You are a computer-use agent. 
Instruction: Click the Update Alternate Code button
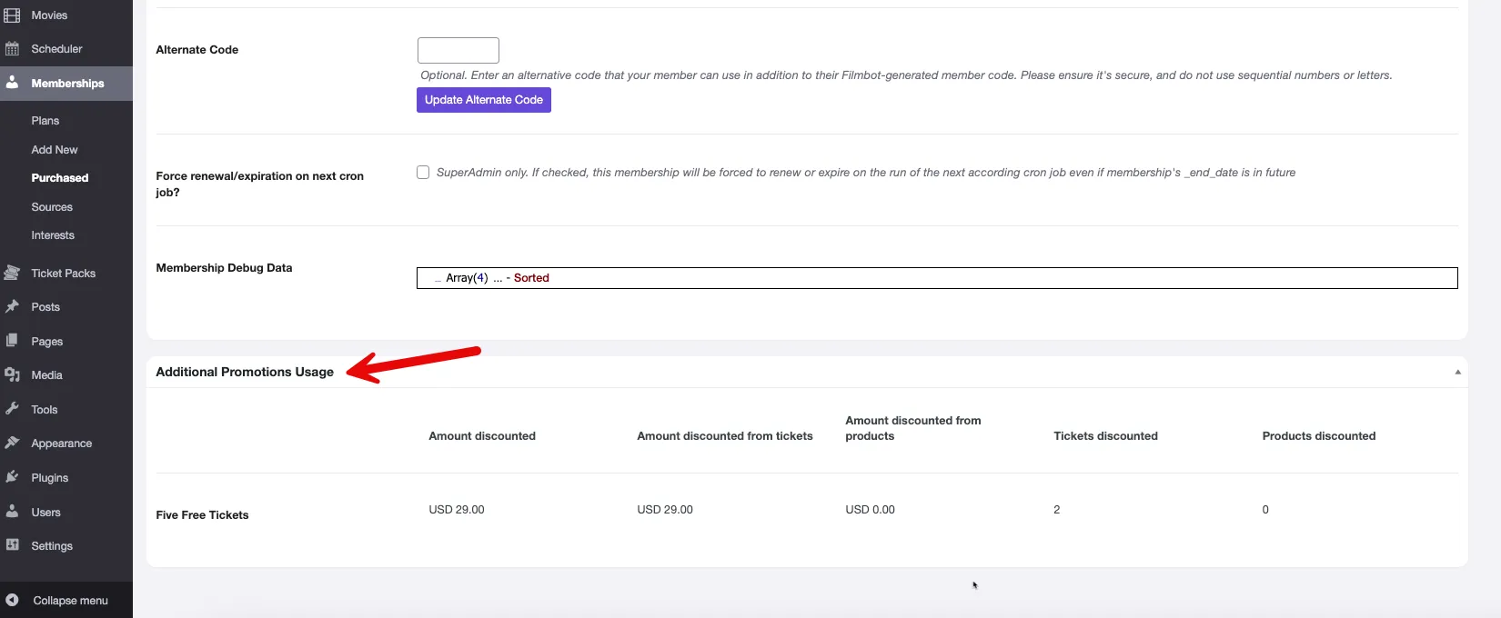click(x=484, y=100)
